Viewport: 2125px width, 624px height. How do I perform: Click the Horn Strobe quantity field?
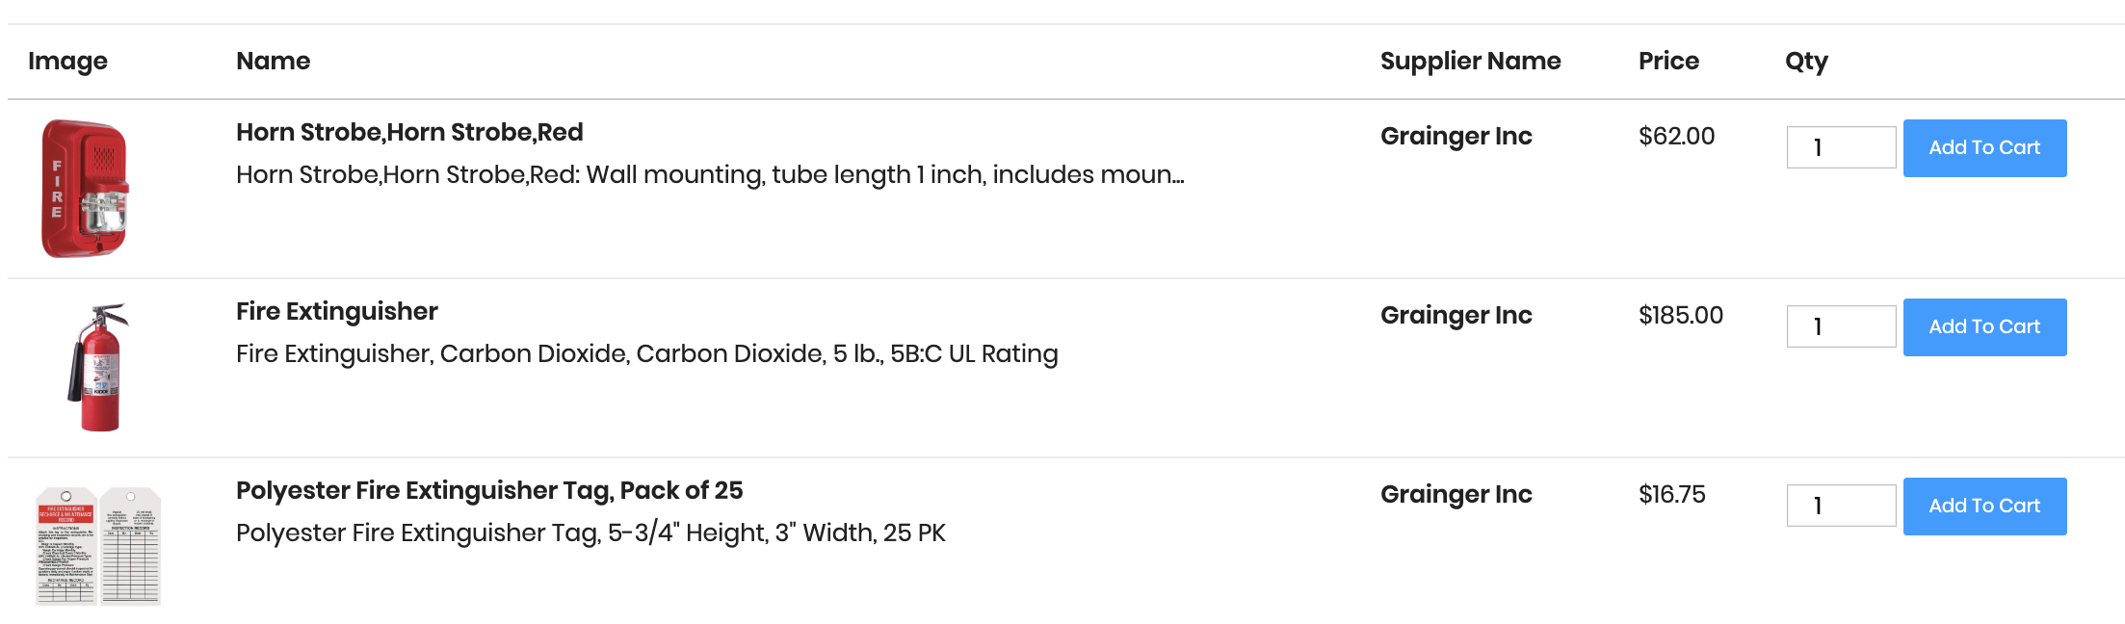[1840, 148]
